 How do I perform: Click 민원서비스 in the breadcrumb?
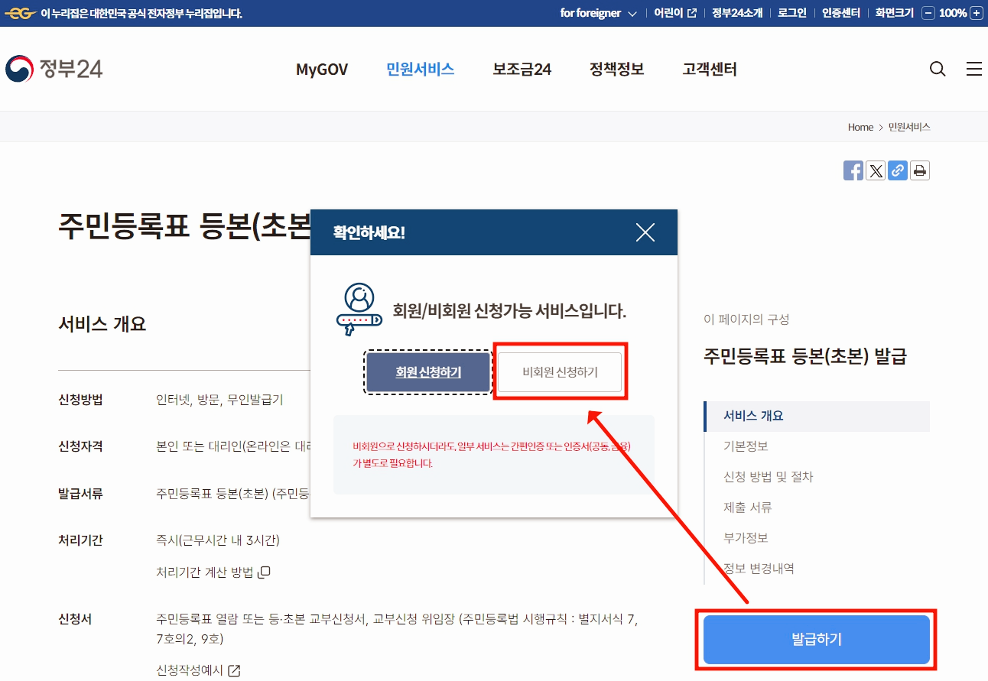click(x=909, y=128)
